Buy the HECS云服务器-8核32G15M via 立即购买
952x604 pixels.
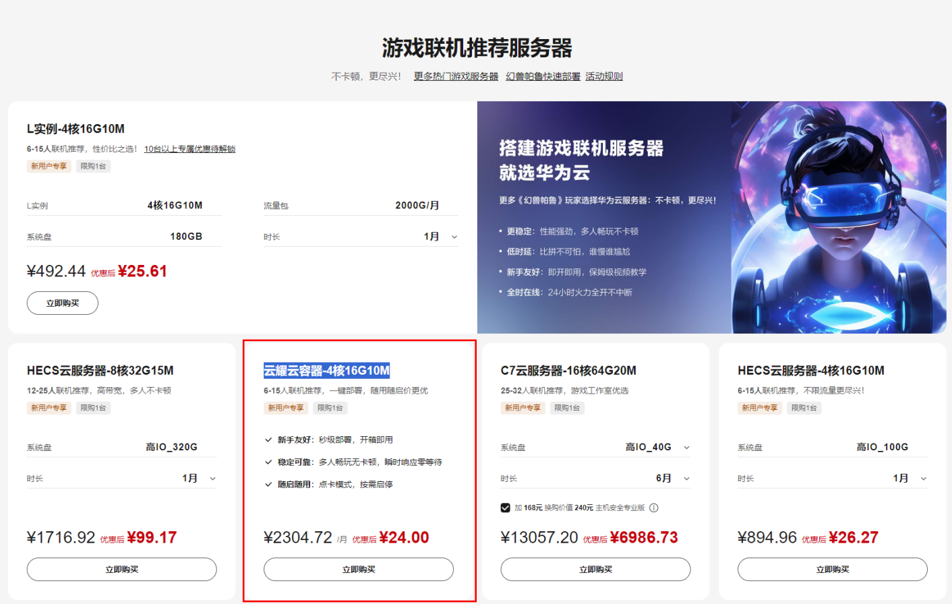click(x=122, y=570)
